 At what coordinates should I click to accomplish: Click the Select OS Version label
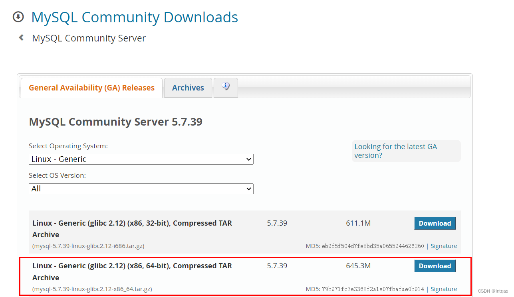pos(58,175)
